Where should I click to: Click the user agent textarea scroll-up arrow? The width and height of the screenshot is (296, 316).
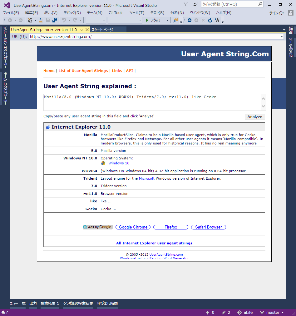tap(263, 99)
